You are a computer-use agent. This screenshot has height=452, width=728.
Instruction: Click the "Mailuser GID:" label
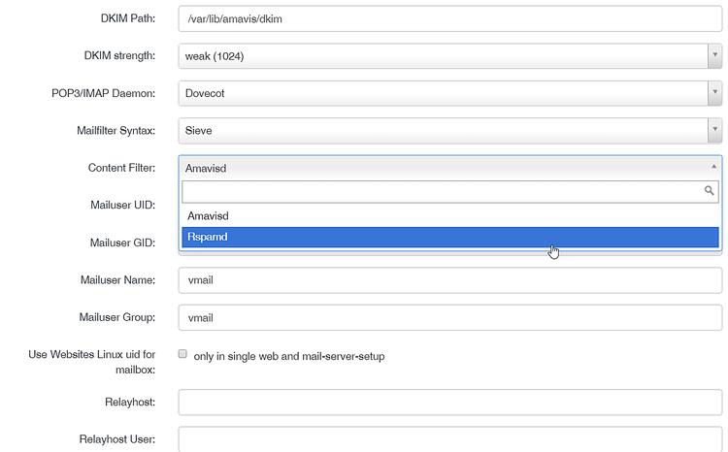click(122, 242)
